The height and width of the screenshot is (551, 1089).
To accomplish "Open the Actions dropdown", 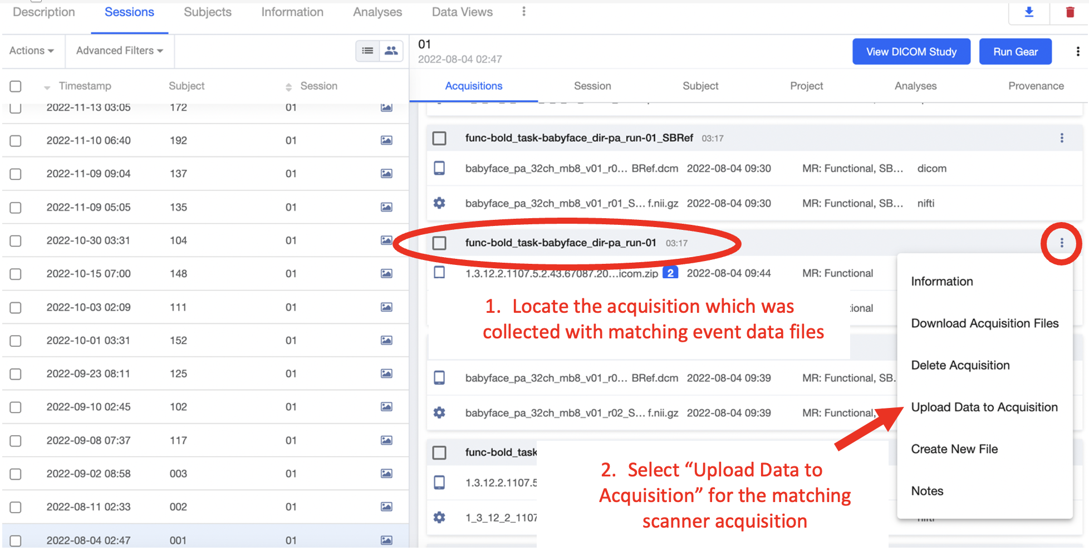I will pos(32,51).
